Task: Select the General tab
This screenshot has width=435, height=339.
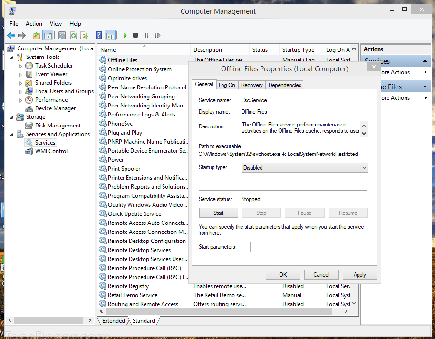Action: coord(203,84)
